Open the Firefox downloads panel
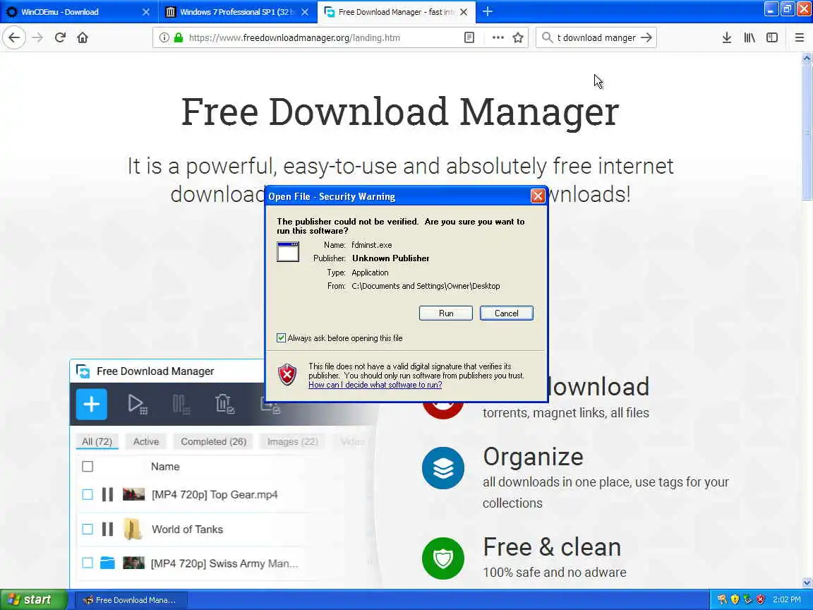The width and height of the screenshot is (813, 610). [727, 37]
